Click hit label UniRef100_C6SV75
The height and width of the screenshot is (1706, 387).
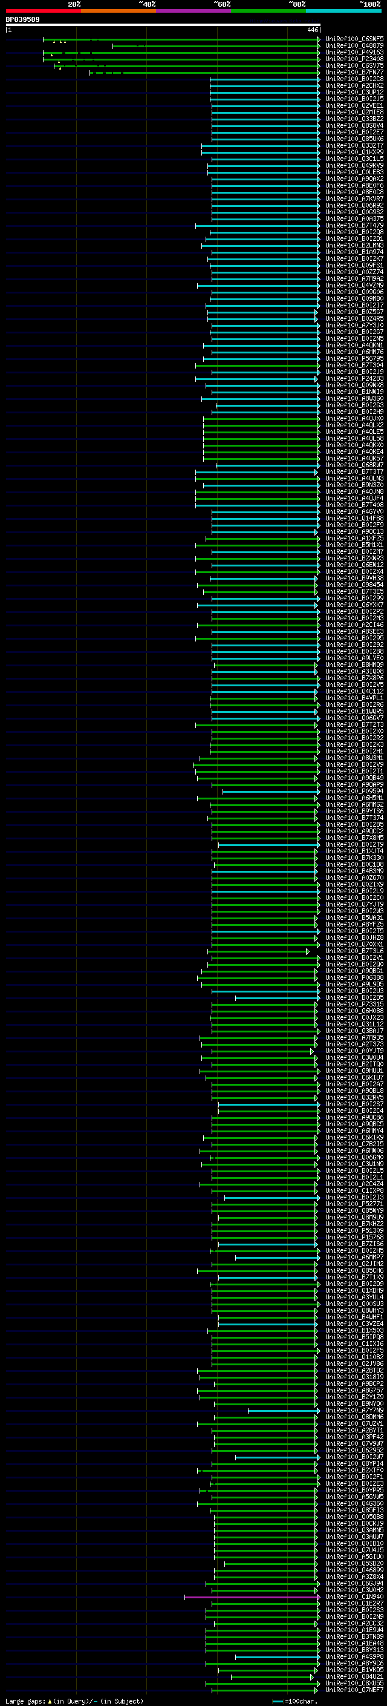pyautogui.click(x=354, y=65)
